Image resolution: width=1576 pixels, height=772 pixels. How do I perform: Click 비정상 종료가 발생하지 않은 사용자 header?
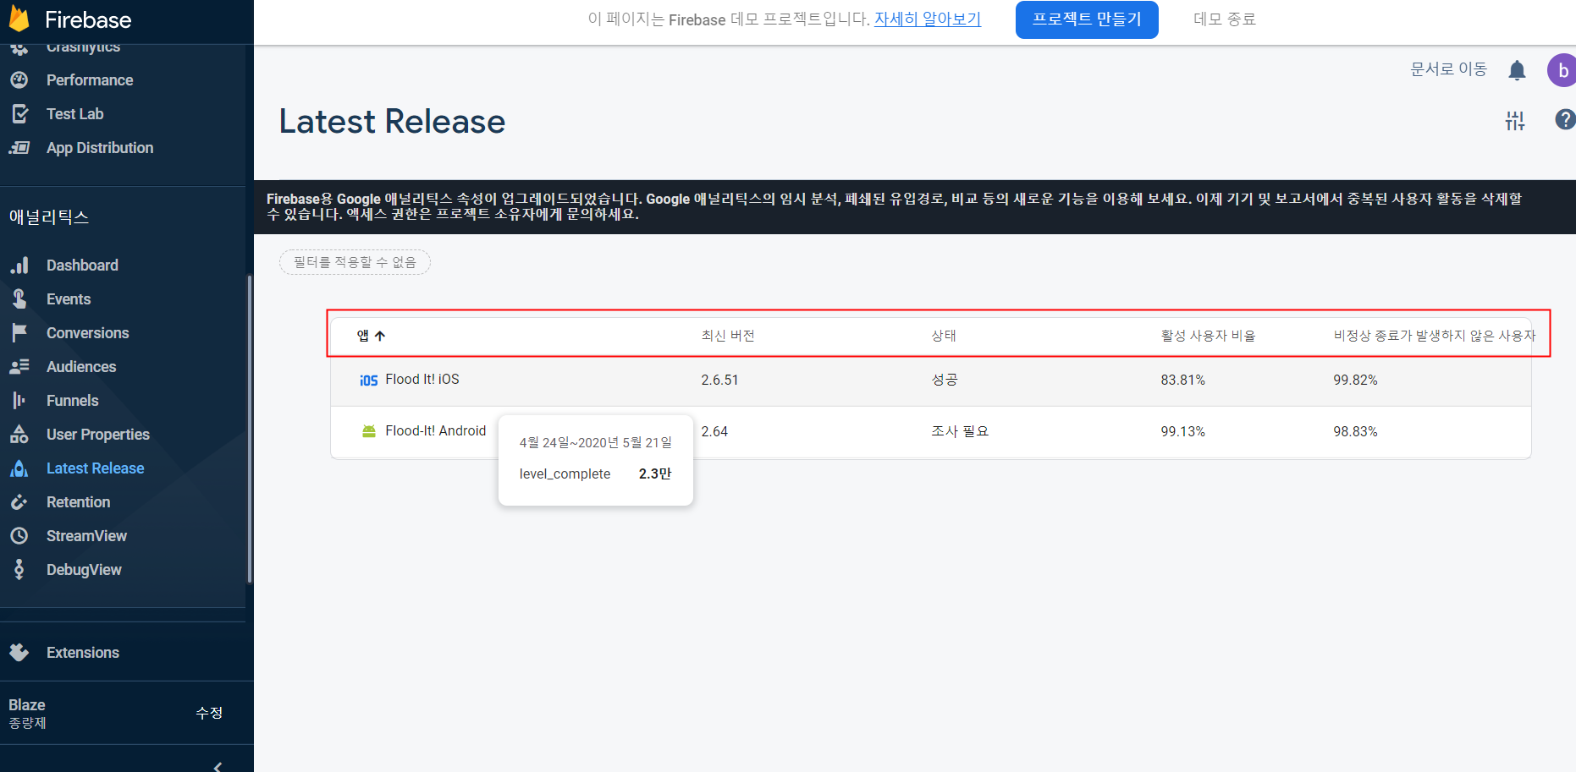[1434, 336]
